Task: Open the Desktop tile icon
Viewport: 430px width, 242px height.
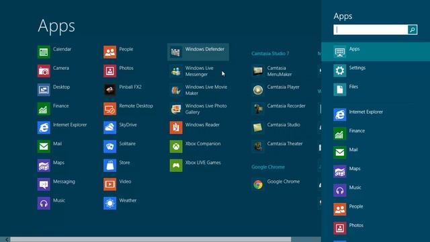Action: (x=44, y=90)
